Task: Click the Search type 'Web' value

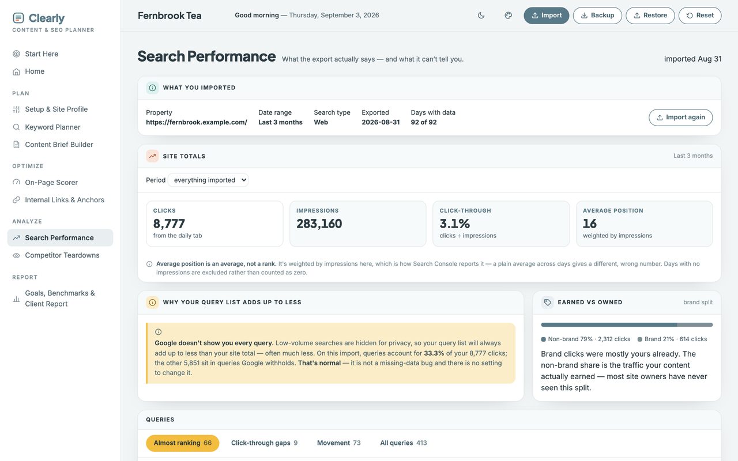Action: pyautogui.click(x=321, y=123)
